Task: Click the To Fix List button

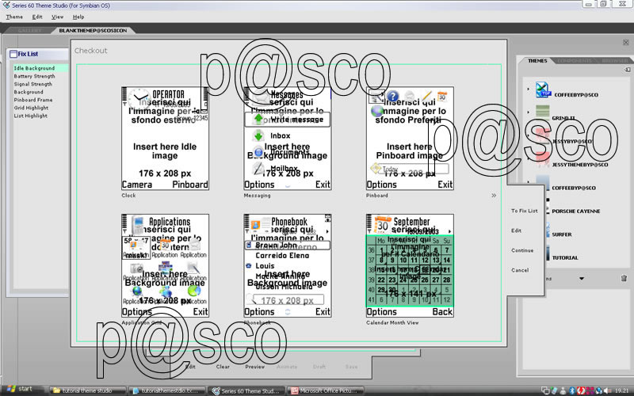Action: tap(524, 211)
